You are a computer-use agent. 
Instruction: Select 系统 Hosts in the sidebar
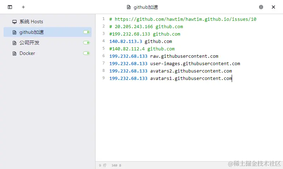(48, 22)
